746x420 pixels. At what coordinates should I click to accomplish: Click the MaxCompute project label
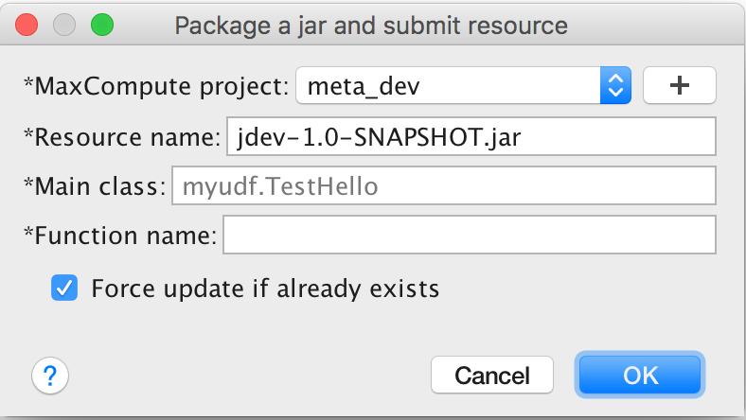click(156, 87)
